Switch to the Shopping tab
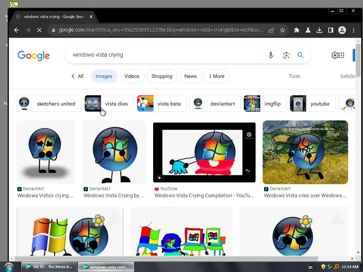This screenshot has width=363, height=272. (x=162, y=76)
